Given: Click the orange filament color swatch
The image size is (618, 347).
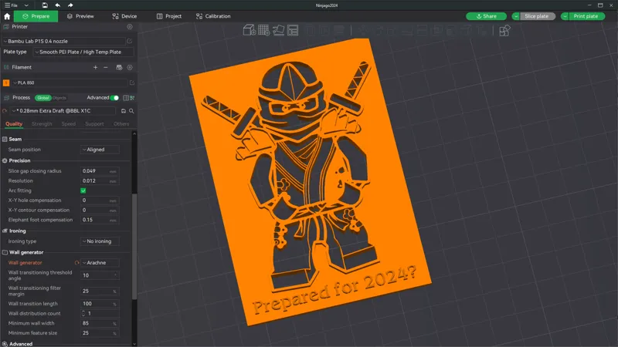Looking at the screenshot, I should (x=6, y=83).
